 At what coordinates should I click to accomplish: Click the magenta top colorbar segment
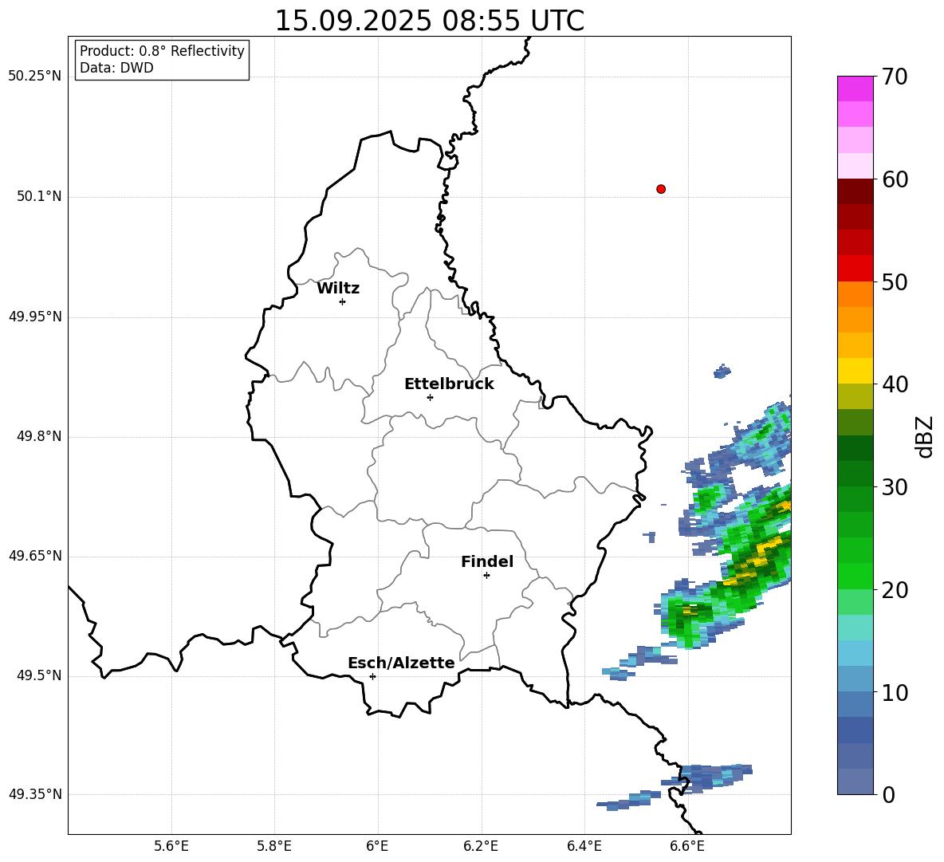[855, 89]
